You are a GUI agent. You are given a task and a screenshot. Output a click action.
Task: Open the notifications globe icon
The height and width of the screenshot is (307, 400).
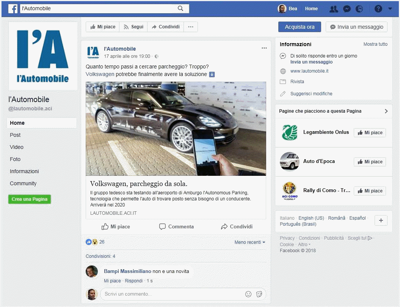(359, 9)
